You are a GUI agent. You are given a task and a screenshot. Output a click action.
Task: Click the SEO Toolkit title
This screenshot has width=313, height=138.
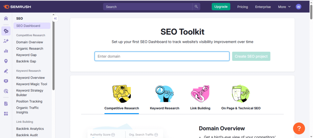182,32
